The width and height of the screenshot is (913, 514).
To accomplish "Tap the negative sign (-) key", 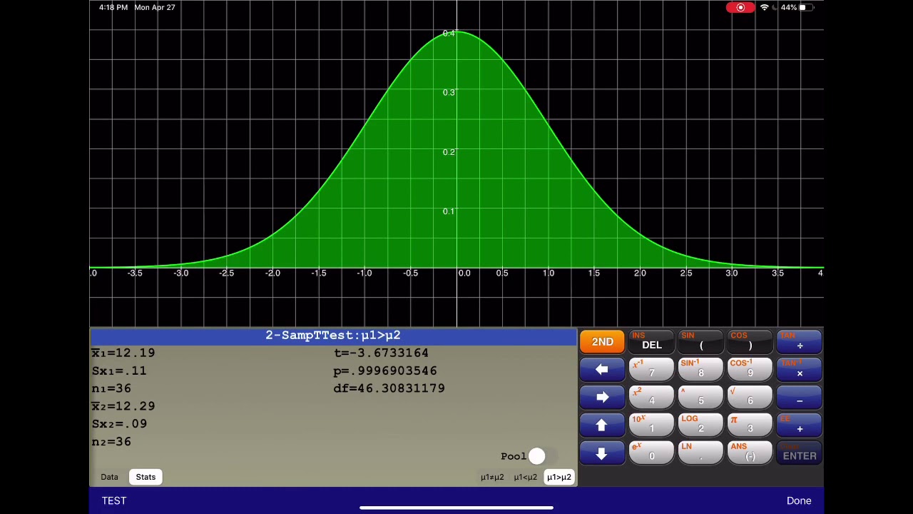I will 750,454.
